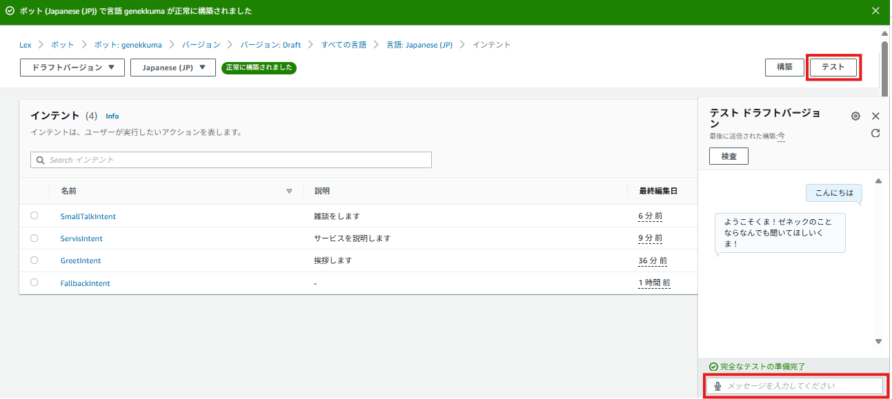
Task: Click the 6 分 前 timestamp
Action: (x=651, y=216)
